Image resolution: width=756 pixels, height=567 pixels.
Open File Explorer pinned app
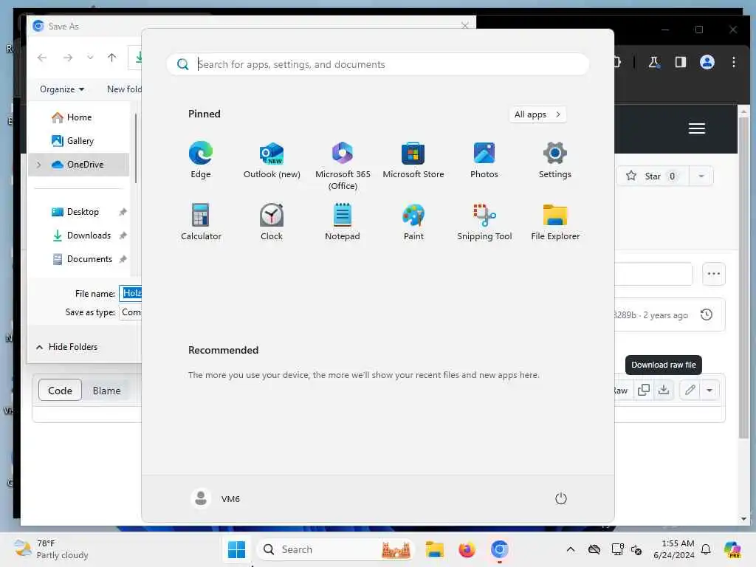pos(555,221)
